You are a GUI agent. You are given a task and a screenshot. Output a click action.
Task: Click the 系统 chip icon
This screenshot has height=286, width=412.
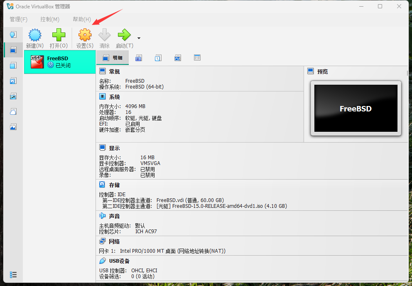[x=102, y=96]
